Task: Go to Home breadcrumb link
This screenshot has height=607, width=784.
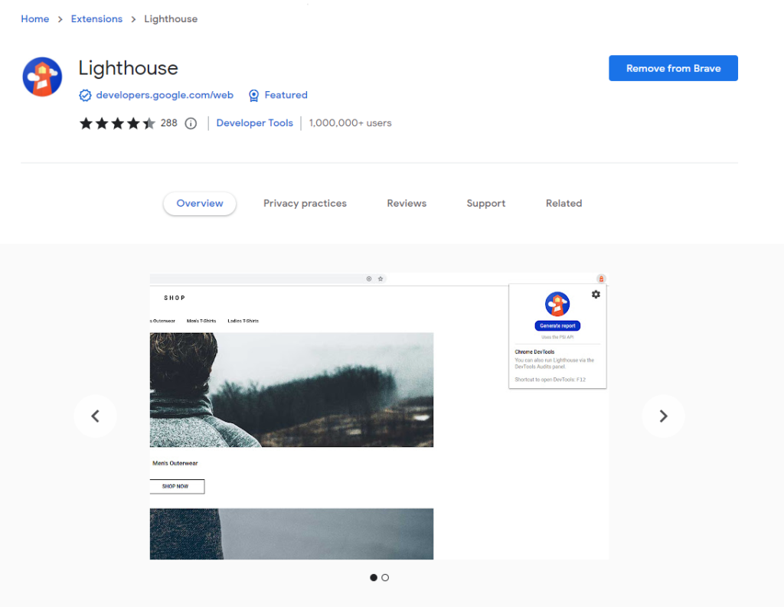Action: 35,19
